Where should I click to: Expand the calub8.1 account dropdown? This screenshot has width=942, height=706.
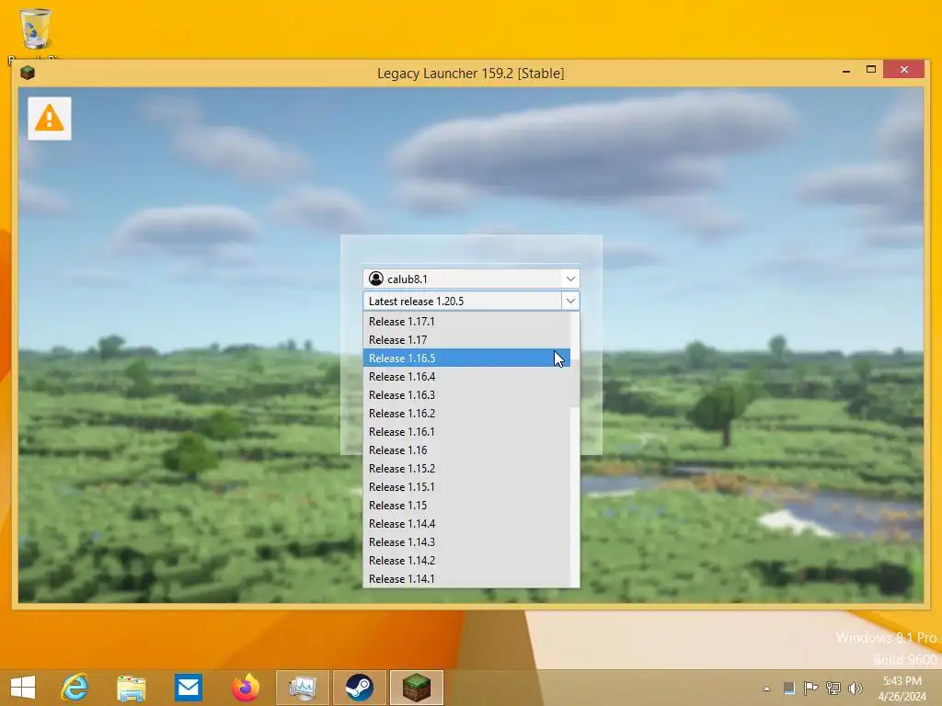tap(570, 279)
